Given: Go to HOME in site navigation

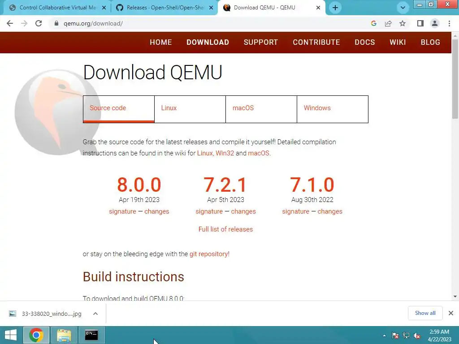Looking at the screenshot, I should [161, 42].
